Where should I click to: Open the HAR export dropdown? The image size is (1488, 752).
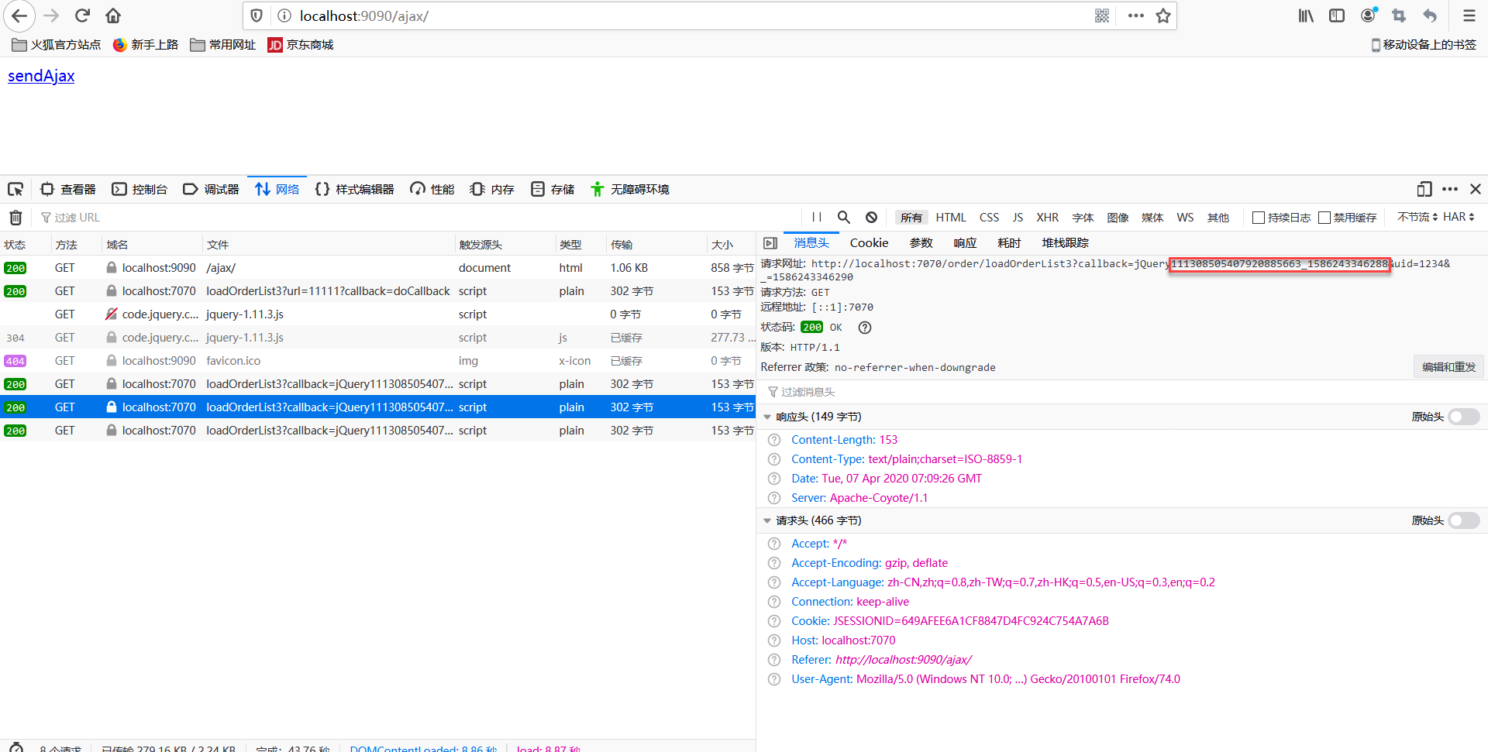1459,217
